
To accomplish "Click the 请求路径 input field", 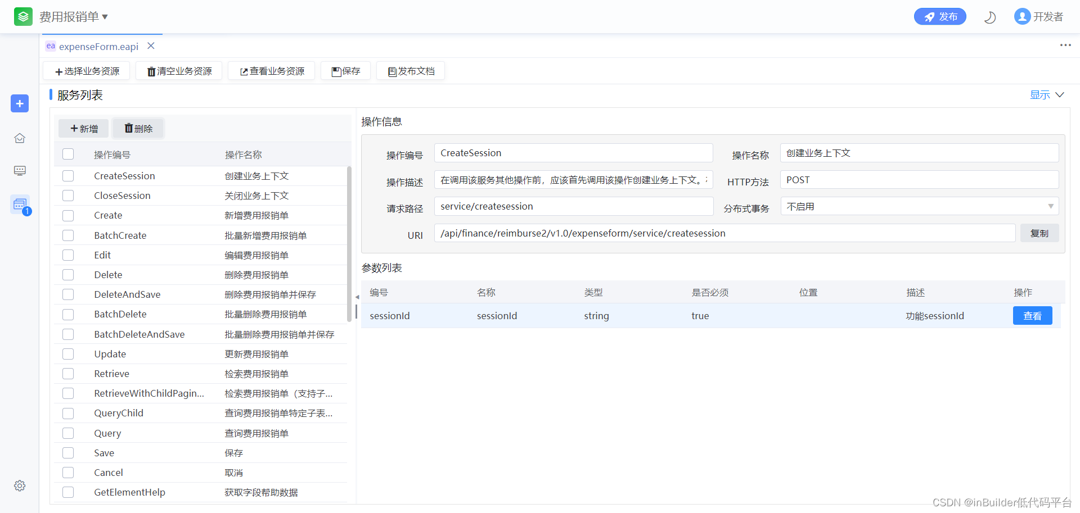I will tap(573, 206).
